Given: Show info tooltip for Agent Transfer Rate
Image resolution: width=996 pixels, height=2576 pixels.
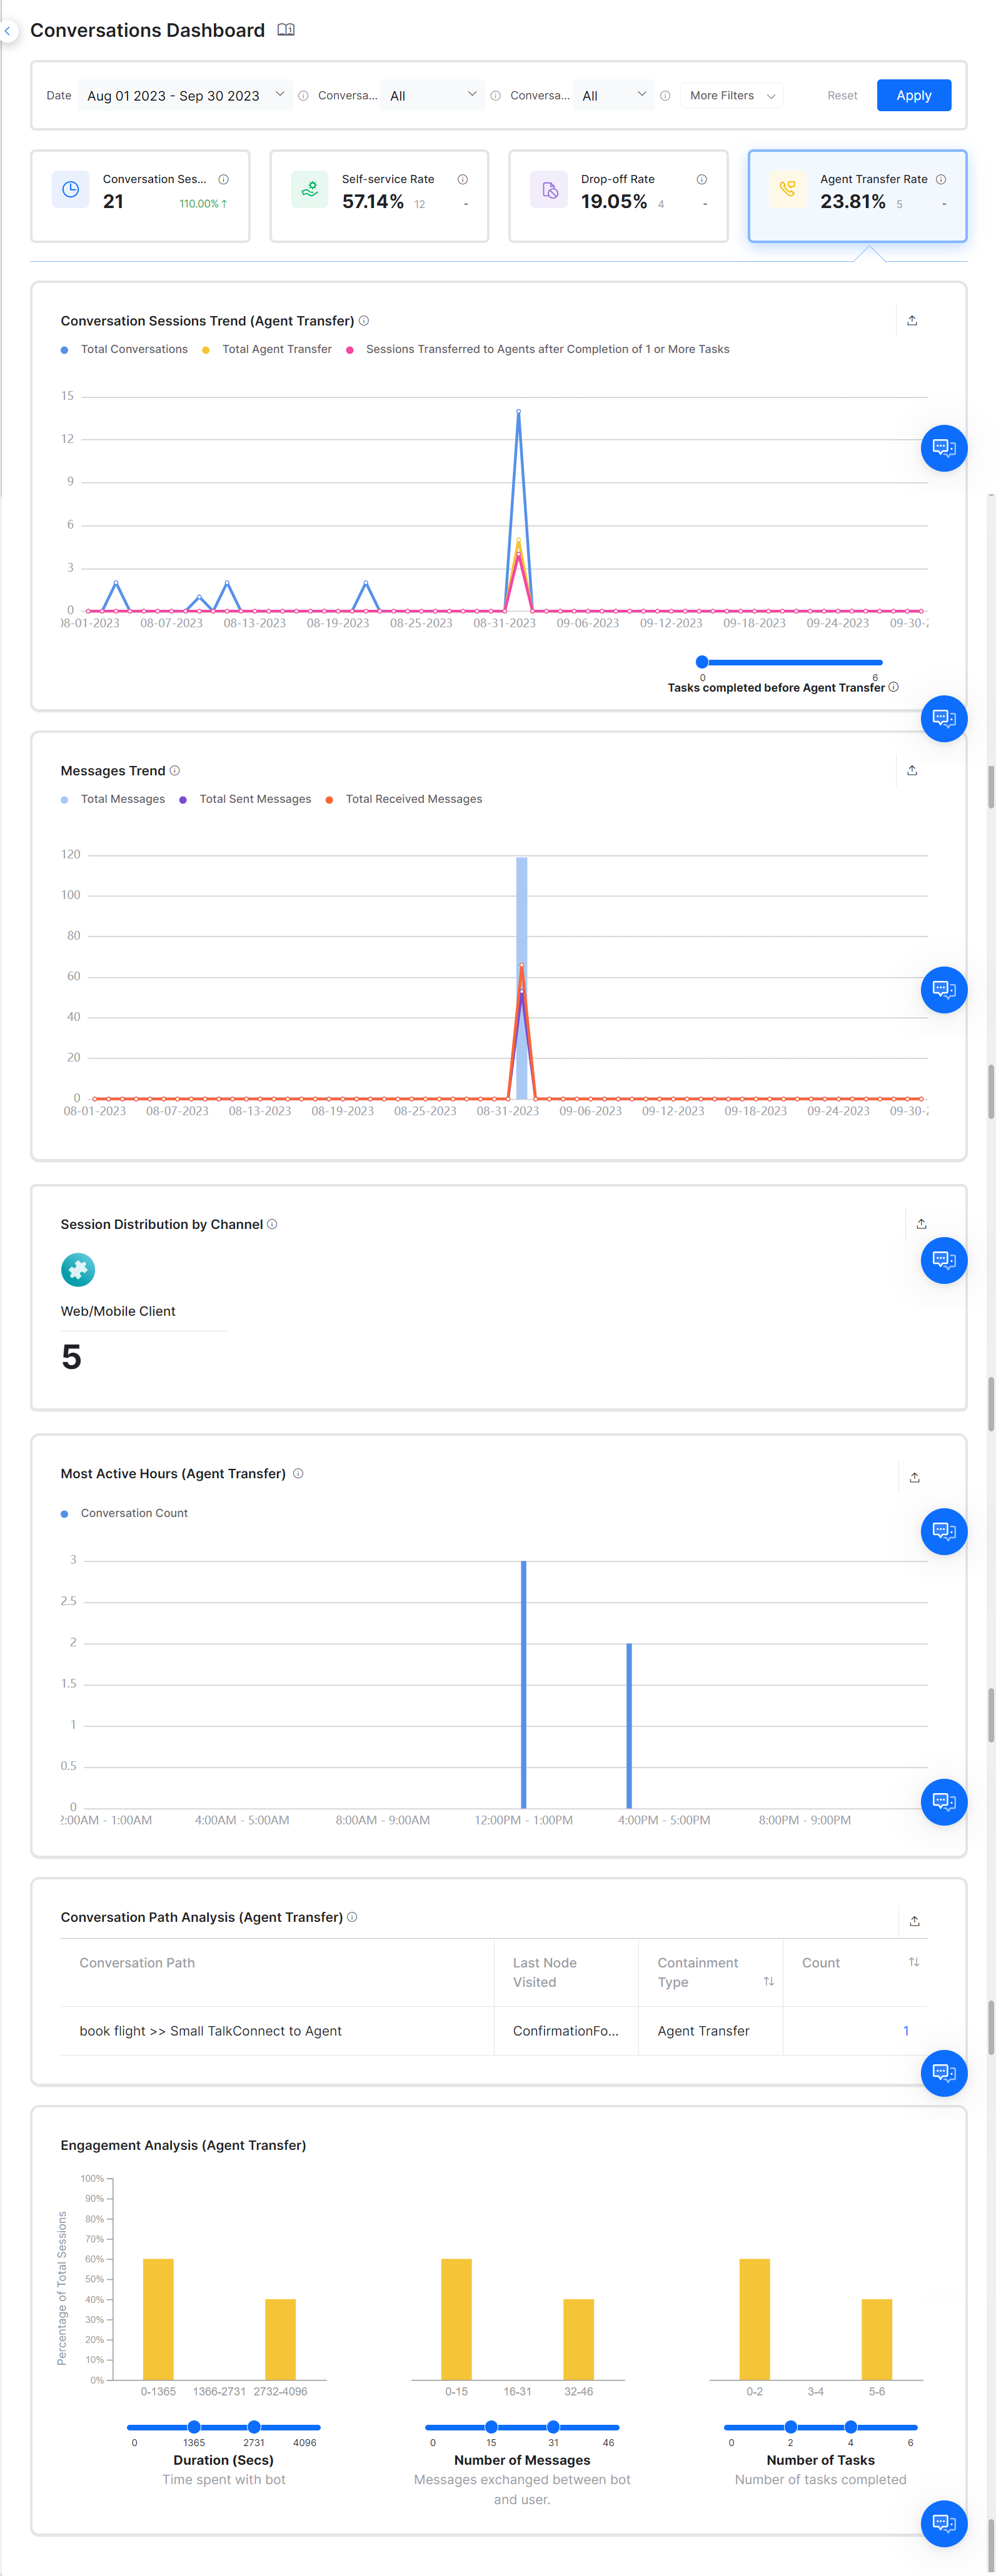Looking at the screenshot, I should point(940,180).
